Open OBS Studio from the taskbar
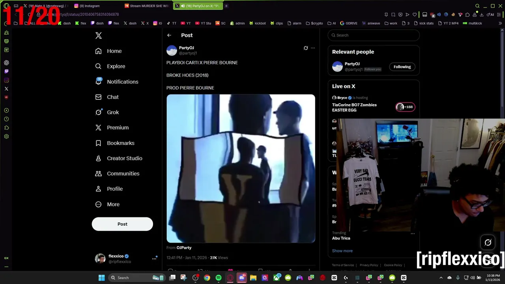 (x=195, y=278)
